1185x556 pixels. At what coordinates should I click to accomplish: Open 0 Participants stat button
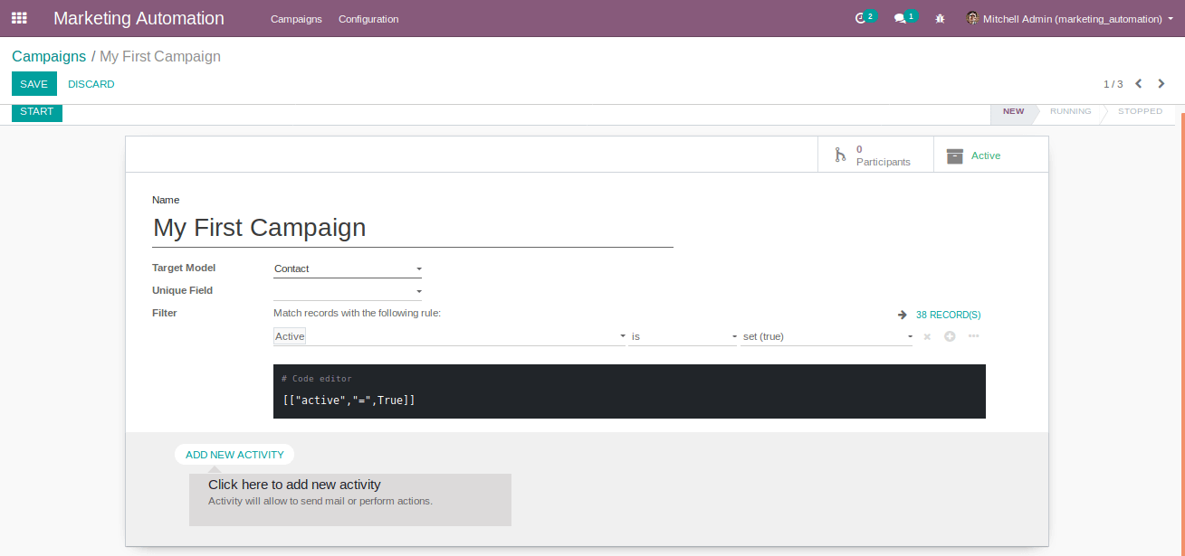[875, 155]
